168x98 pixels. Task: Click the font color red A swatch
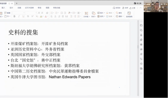[x=46, y=16]
